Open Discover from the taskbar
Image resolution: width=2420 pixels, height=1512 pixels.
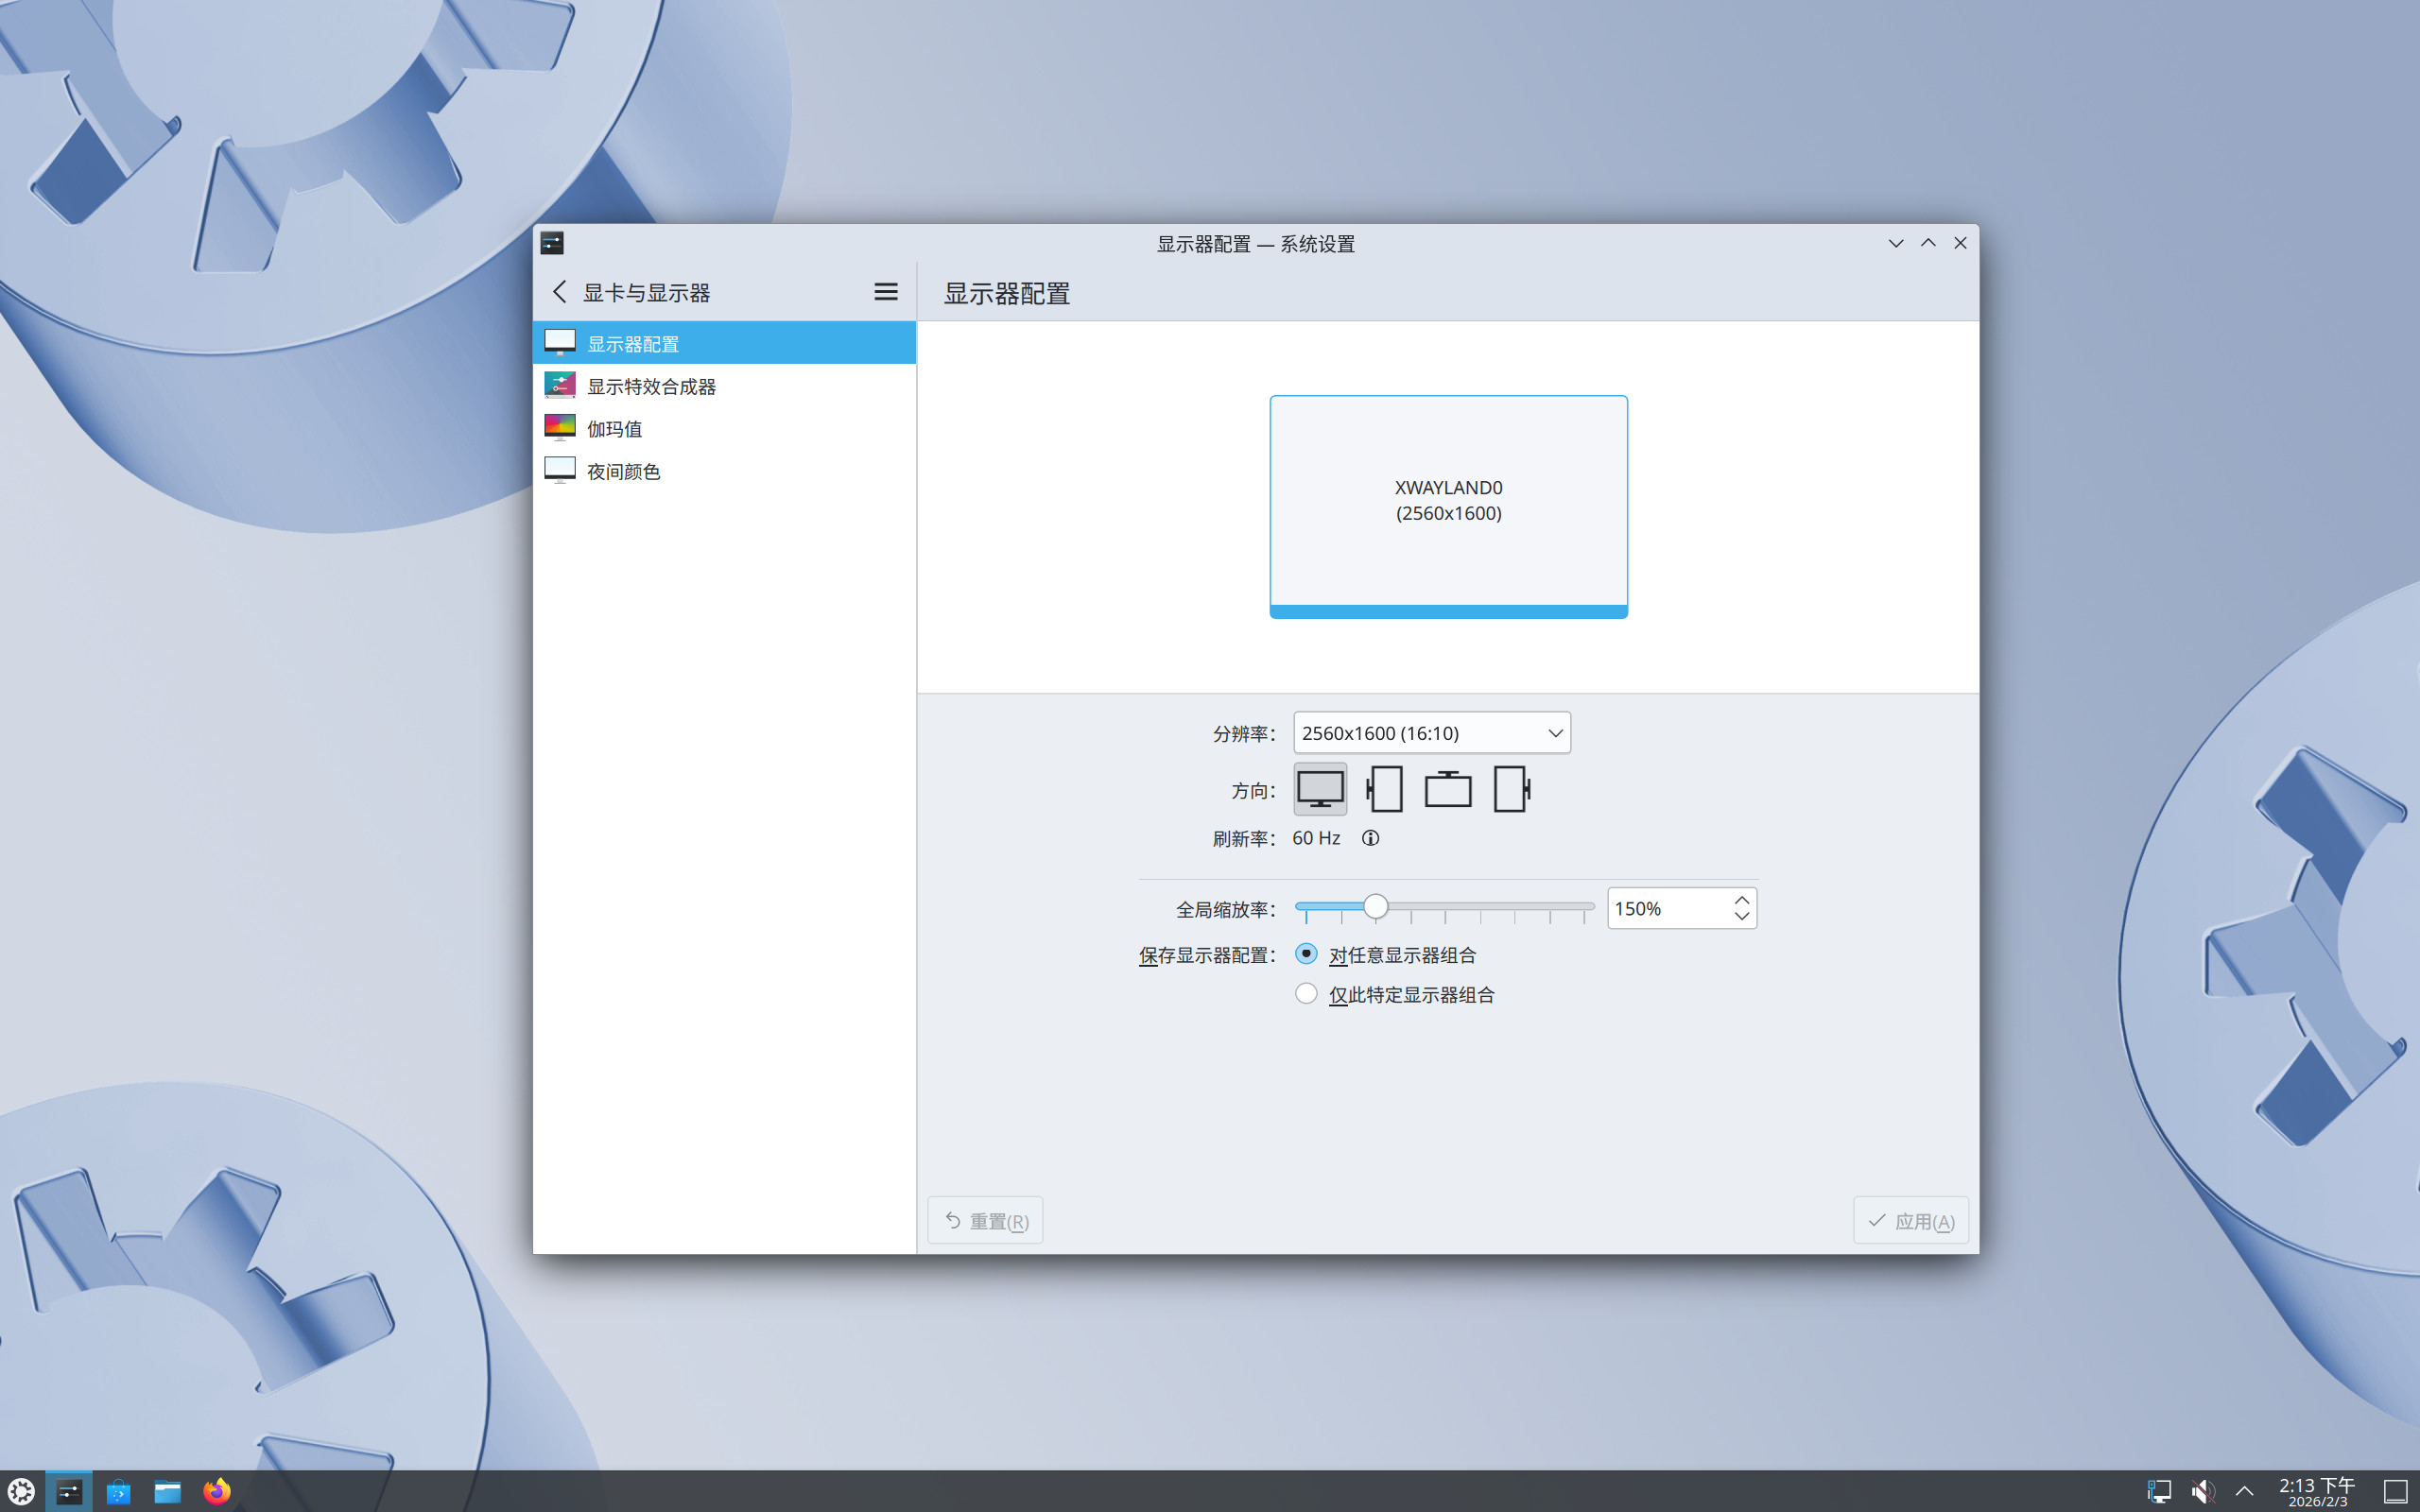click(x=118, y=1491)
